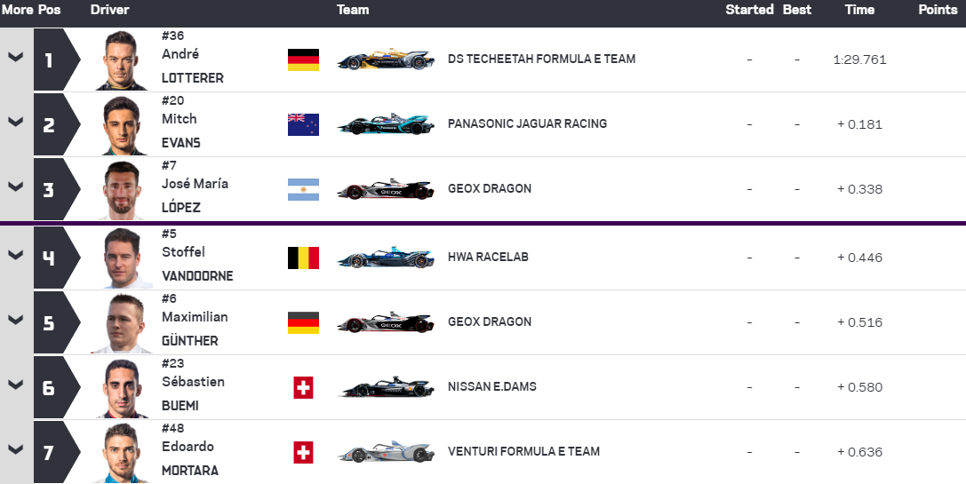Click the Panasonic Jaguar car image
The height and width of the screenshot is (484, 966).
386,124
